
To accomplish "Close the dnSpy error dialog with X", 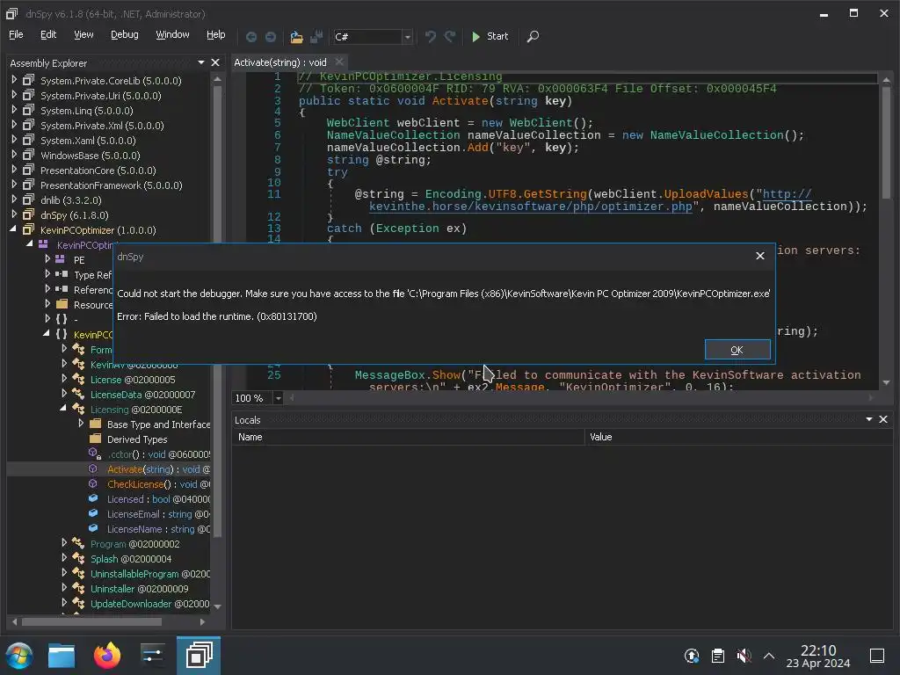I will point(760,256).
